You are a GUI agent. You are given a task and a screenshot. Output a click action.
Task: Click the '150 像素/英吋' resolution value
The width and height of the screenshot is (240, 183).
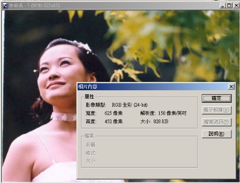(x=173, y=113)
